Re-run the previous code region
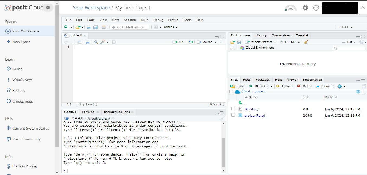This screenshot has width=367, height=175. (191, 42)
